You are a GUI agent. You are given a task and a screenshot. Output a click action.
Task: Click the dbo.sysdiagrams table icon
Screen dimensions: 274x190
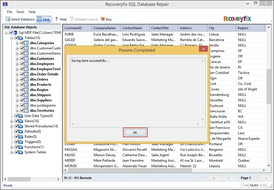26,105
